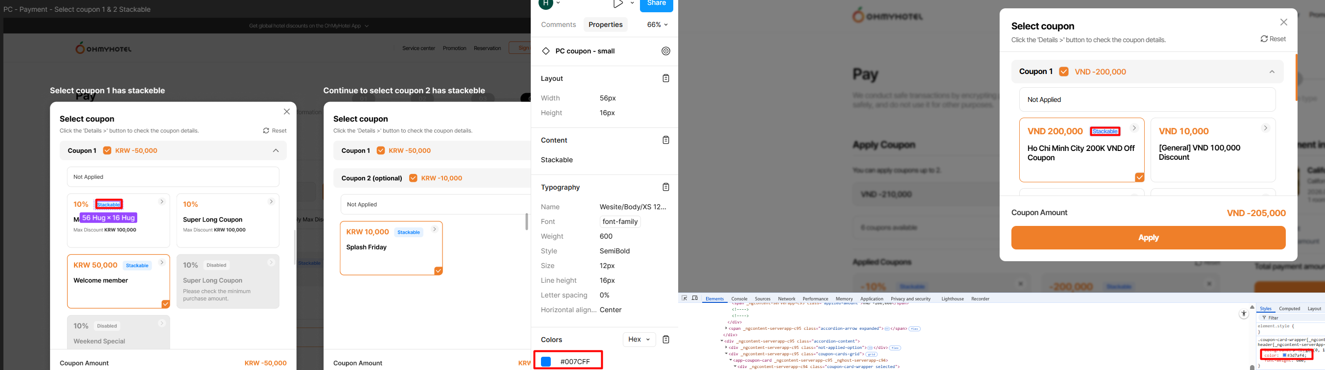The height and width of the screenshot is (370, 1325).
Task: Click the Disabled badge on Super Long Coupon
Action: pyautogui.click(x=217, y=265)
